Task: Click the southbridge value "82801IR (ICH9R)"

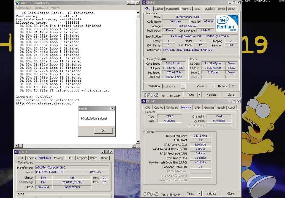Action: [x=72, y=182]
